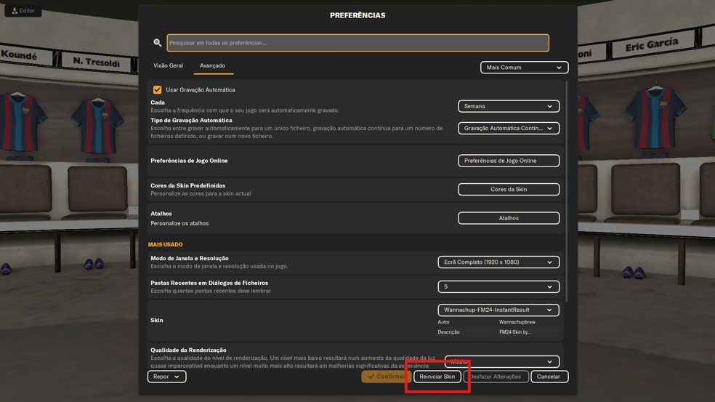Click the Cancelar button
This screenshot has width=715, height=402.
(549, 377)
